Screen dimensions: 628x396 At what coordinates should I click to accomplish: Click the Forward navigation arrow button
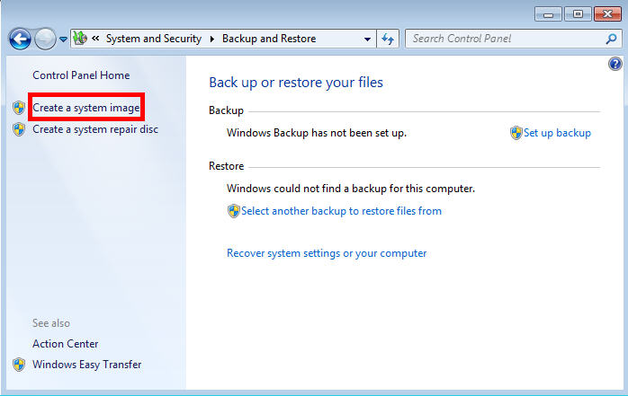click(x=45, y=39)
